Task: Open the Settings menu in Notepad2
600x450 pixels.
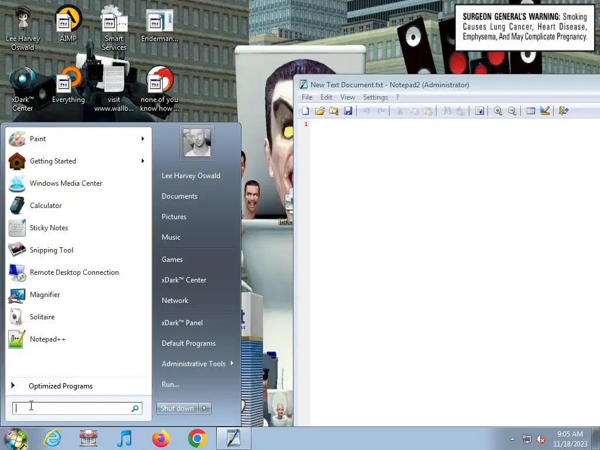Action: point(376,97)
